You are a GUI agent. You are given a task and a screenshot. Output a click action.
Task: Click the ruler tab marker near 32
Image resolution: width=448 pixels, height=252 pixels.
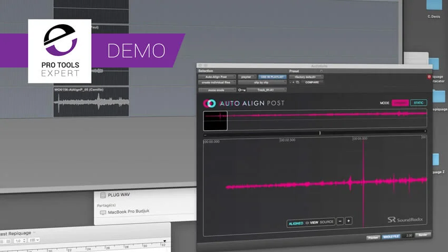click(x=164, y=241)
